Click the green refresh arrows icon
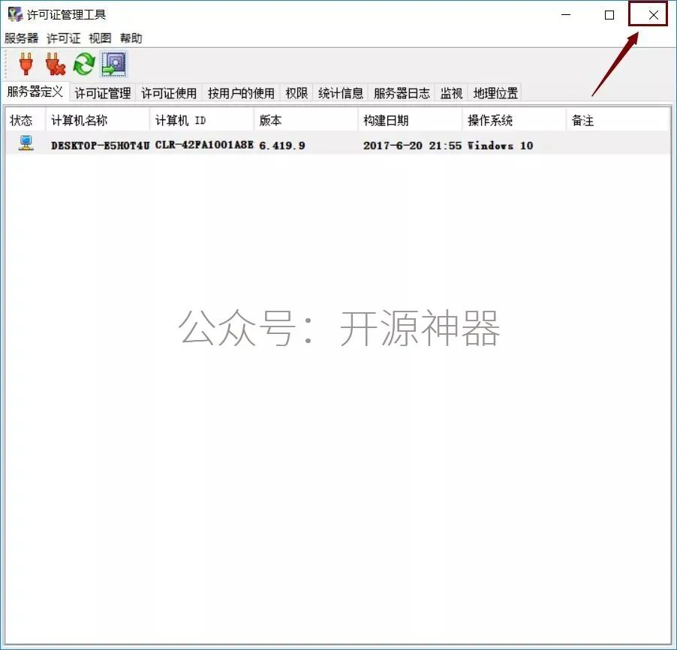The width and height of the screenshot is (677, 650). [x=84, y=65]
